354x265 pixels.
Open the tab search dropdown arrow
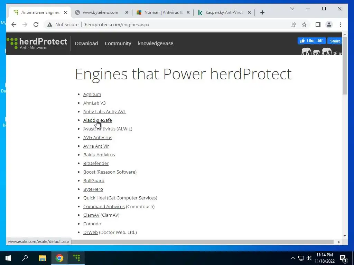click(292, 9)
